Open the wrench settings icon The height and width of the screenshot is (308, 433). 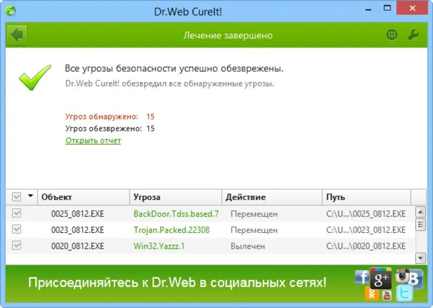[413, 35]
